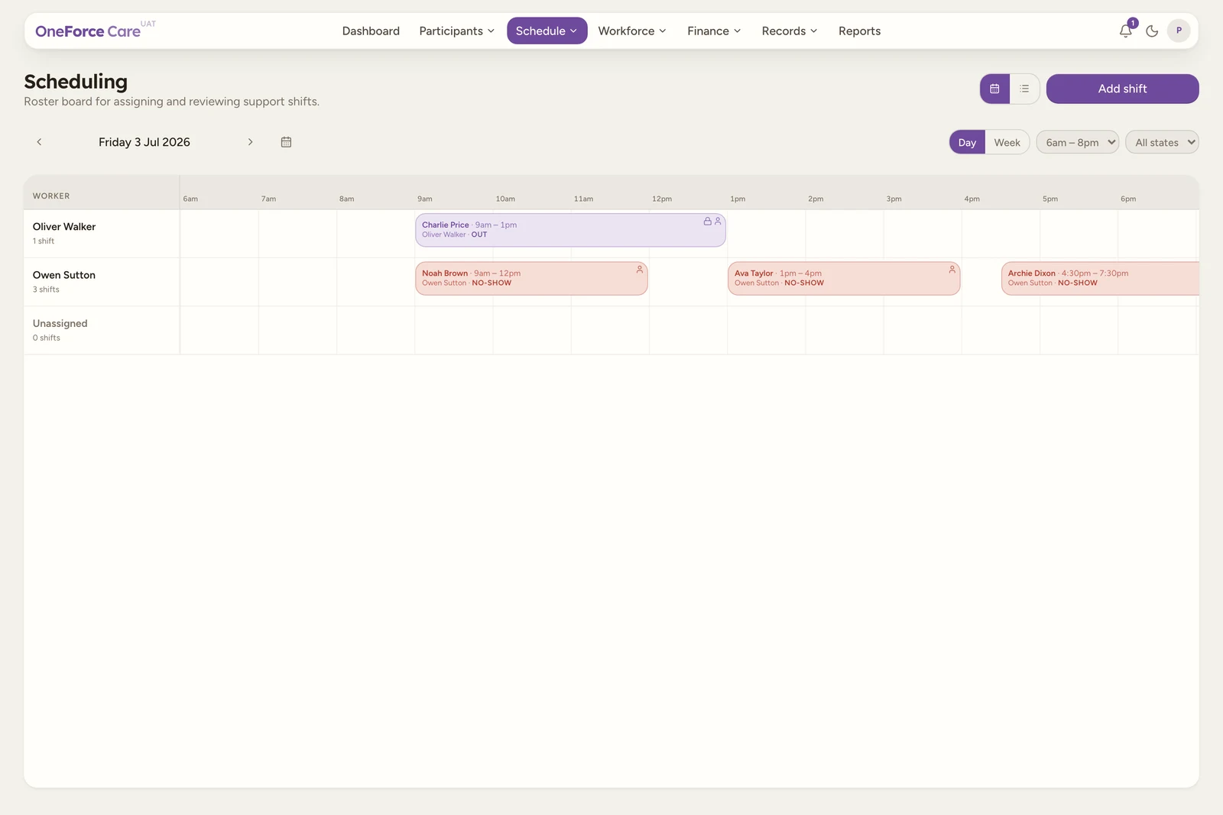Expand the Participants menu

(456, 31)
